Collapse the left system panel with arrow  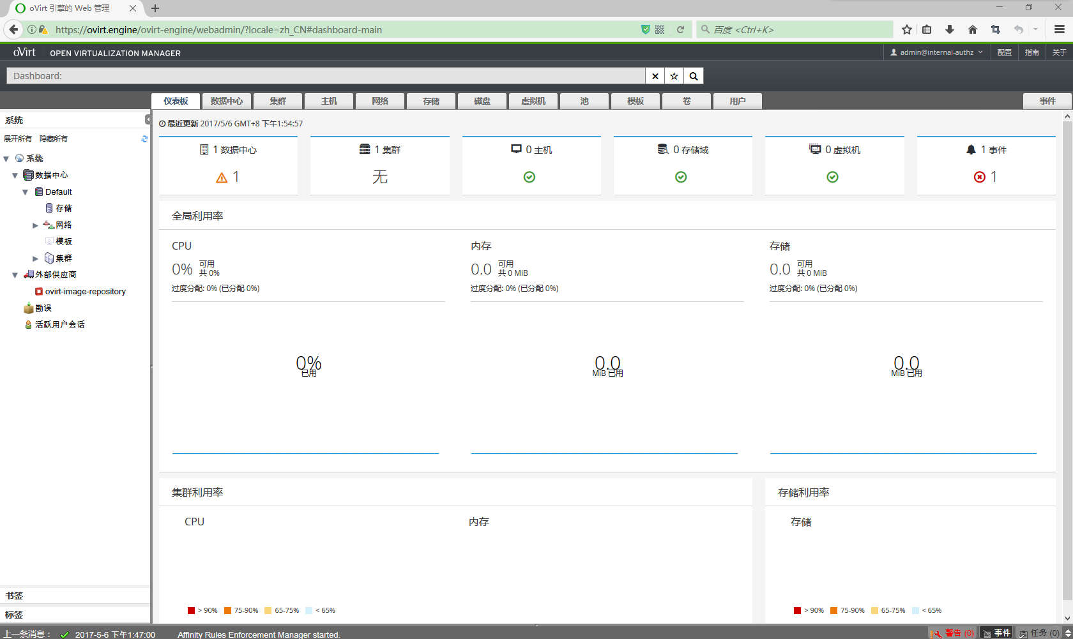(x=148, y=119)
